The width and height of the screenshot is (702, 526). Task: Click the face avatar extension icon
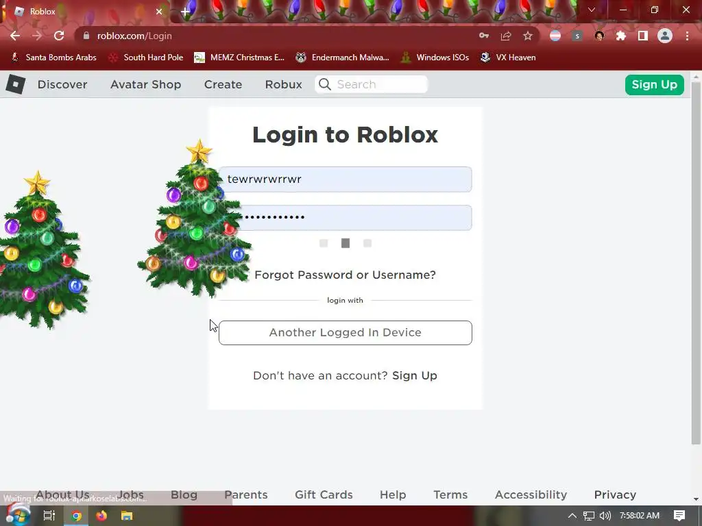[x=599, y=36]
